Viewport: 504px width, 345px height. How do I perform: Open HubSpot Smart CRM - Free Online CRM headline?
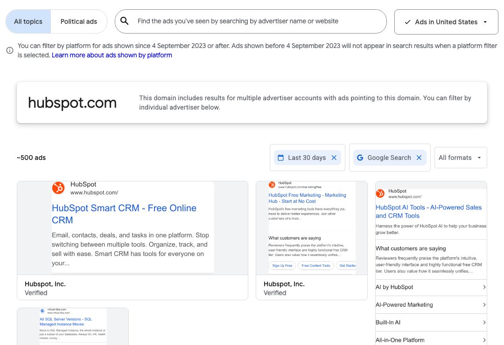(x=124, y=214)
